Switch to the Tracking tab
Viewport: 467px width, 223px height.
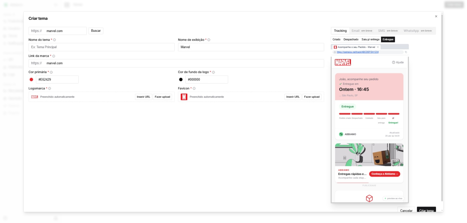[340, 31]
